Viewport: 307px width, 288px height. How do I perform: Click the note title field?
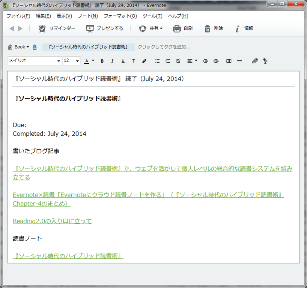click(153, 79)
